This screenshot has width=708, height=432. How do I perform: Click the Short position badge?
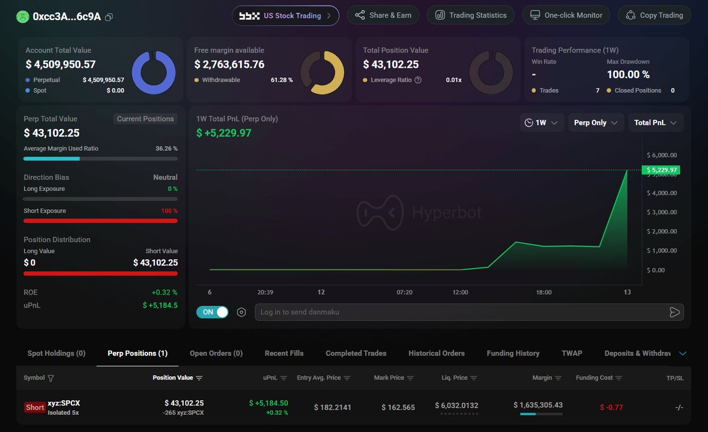pyautogui.click(x=35, y=407)
